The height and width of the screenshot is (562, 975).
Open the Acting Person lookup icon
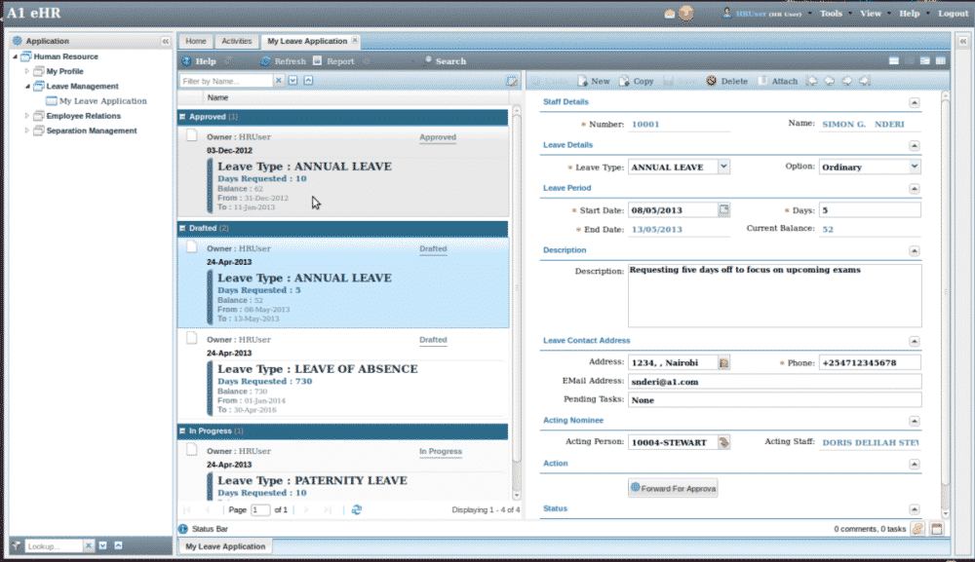(723, 443)
